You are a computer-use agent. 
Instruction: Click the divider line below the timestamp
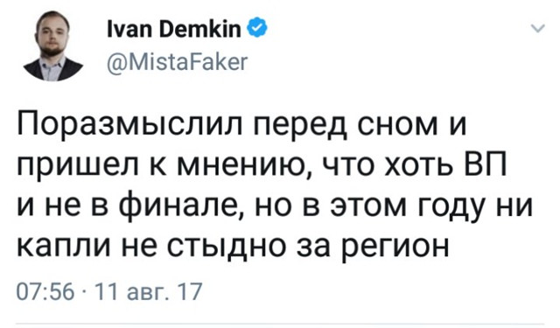coord(280,325)
